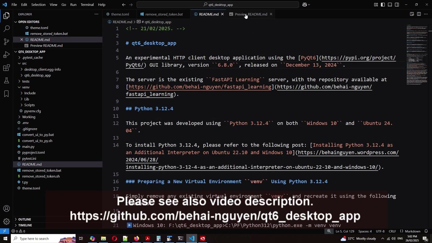Image resolution: width=432 pixels, height=243 pixels.
Task: Open the Accounts menu in activity bar
Action: pyautogui.click(x=6, y=209)
